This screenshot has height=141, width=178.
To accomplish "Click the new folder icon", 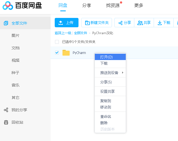I will (x=87, y=23).
